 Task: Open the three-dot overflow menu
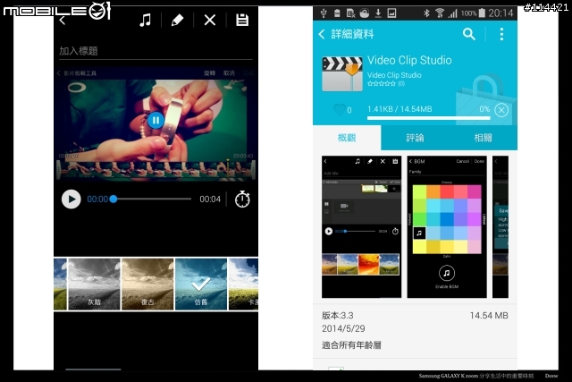pos(501,34)
